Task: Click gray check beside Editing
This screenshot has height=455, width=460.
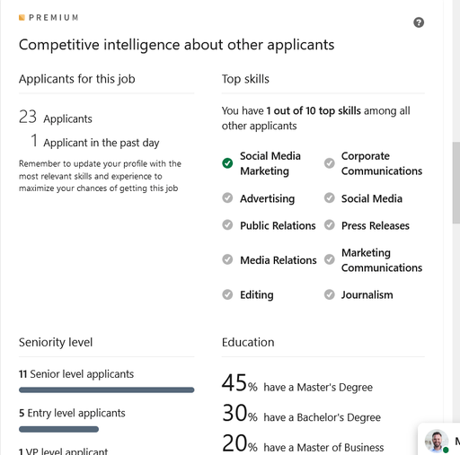Action: 227,294
